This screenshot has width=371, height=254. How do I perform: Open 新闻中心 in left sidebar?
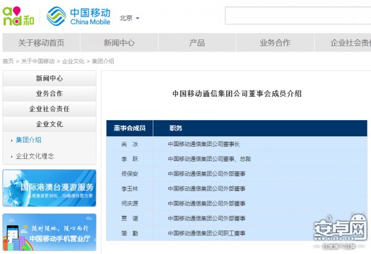[x=49, y=79]
